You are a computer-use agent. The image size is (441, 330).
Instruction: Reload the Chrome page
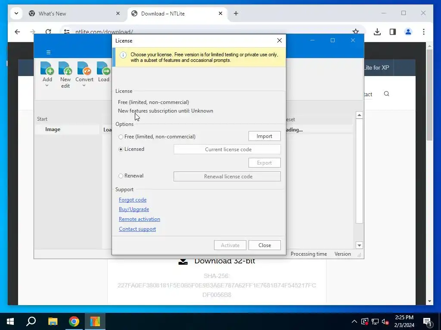[x=48, y=32]
